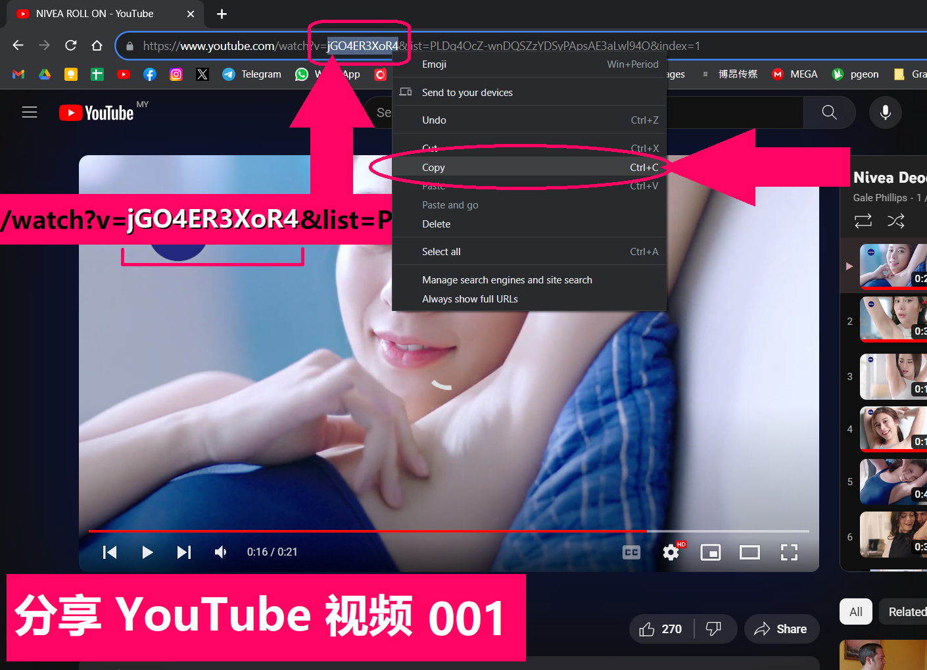Viewport: 927px width, 670px height.
Task: Select Paste and go menu entry
Action: (529, 205)
